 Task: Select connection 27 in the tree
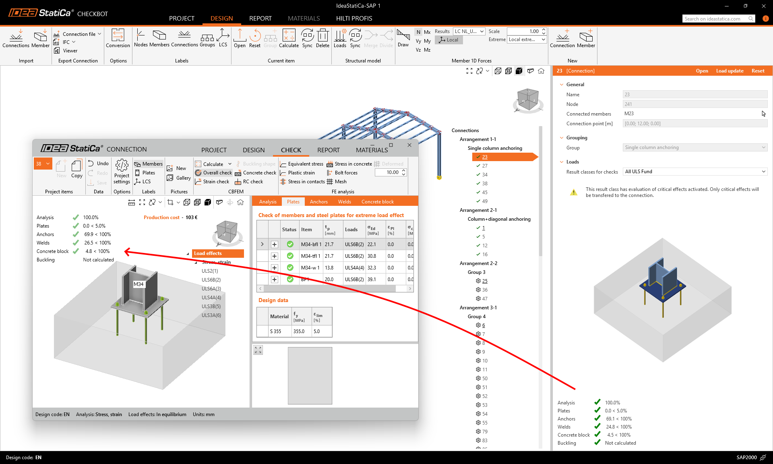pyautogui.click(x=485, y=166)
